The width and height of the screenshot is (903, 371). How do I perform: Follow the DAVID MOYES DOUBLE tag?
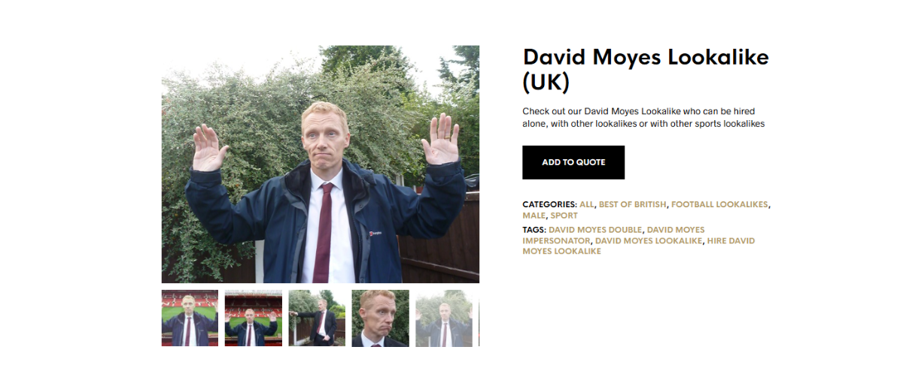pos(595,230)
